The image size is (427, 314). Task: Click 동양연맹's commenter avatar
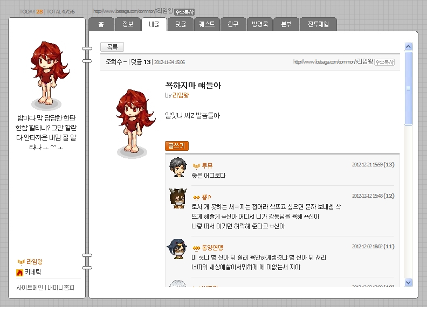(x=177, y=249)
